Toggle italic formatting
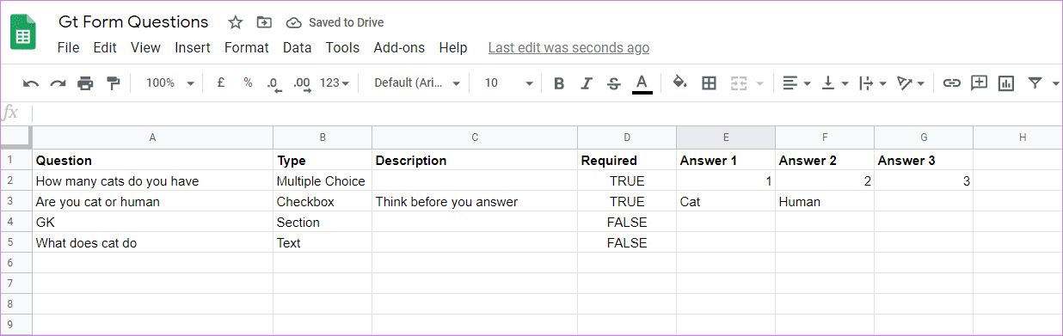Viewport: 1063px width, 336px height. pyautogui.click(x=587, y=83)
